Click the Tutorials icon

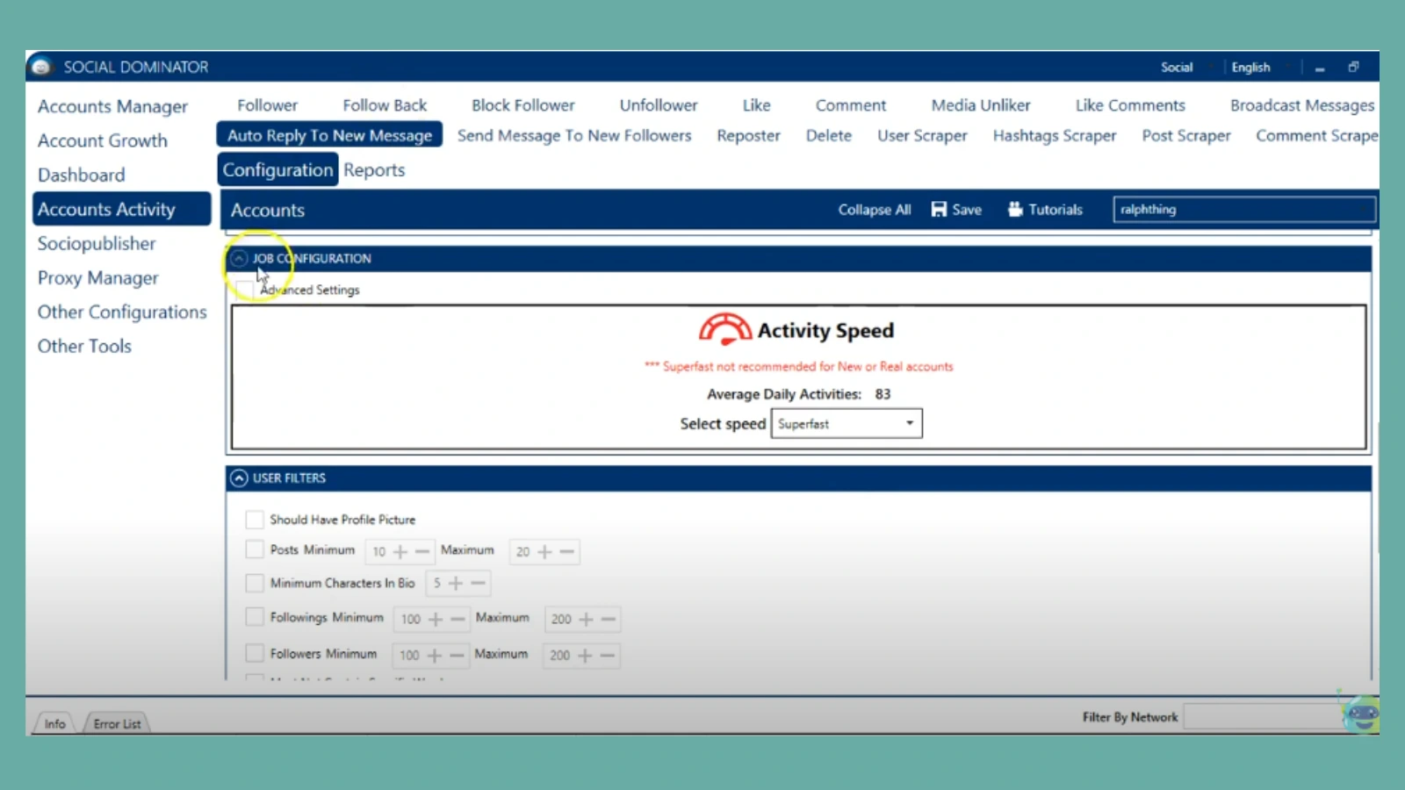1015,209
